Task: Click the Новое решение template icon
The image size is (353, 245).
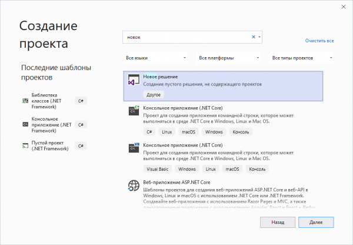Action: pos(132,82)
